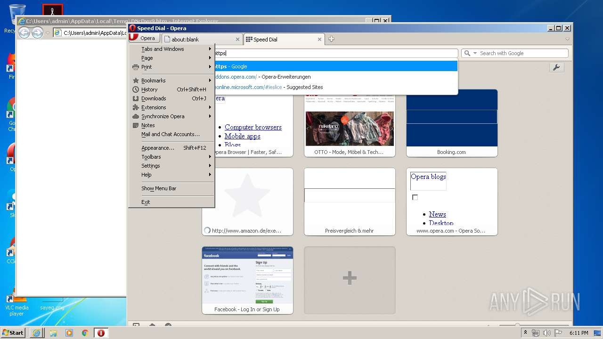Add a new Speed Dial entry with plus tile
The width and height of the screenshot is (603, 339).
pos(350,280)
